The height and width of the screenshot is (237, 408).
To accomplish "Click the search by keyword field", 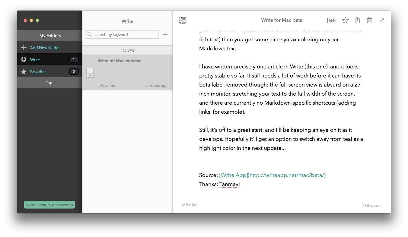I will (x=125, y=35).
